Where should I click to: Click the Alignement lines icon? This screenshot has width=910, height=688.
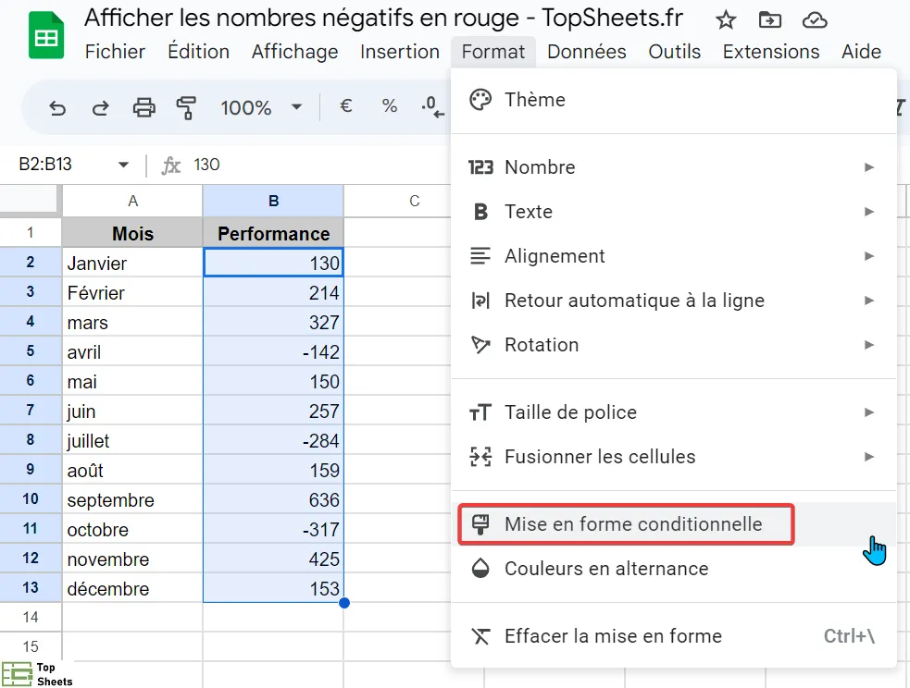(x=480, y=256)
